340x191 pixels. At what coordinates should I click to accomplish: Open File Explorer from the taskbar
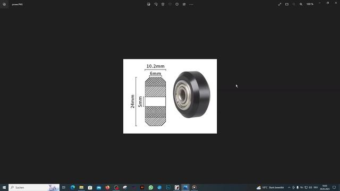[x=81, y=187]
